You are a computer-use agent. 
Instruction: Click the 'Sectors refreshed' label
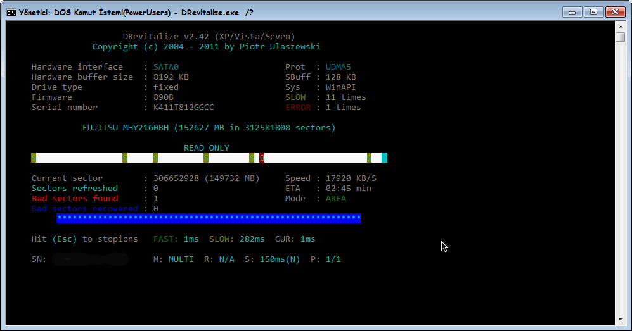[x=75, y=188]
